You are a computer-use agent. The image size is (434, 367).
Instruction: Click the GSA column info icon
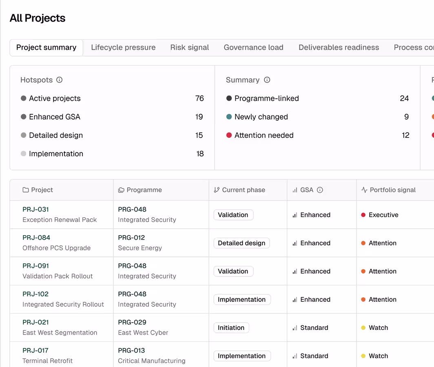click(320, 190)
